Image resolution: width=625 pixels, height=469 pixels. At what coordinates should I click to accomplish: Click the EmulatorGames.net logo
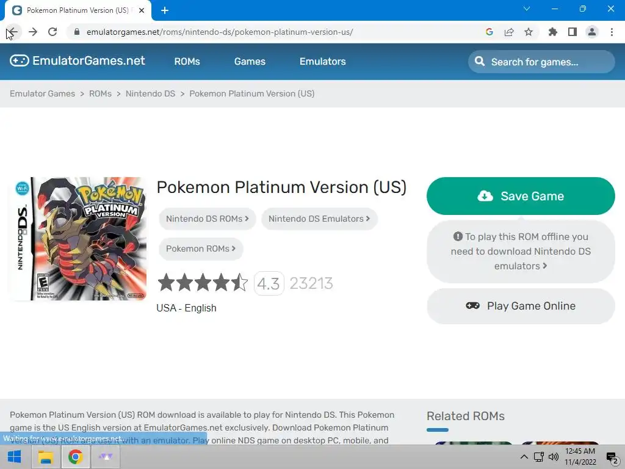(78, 60)
